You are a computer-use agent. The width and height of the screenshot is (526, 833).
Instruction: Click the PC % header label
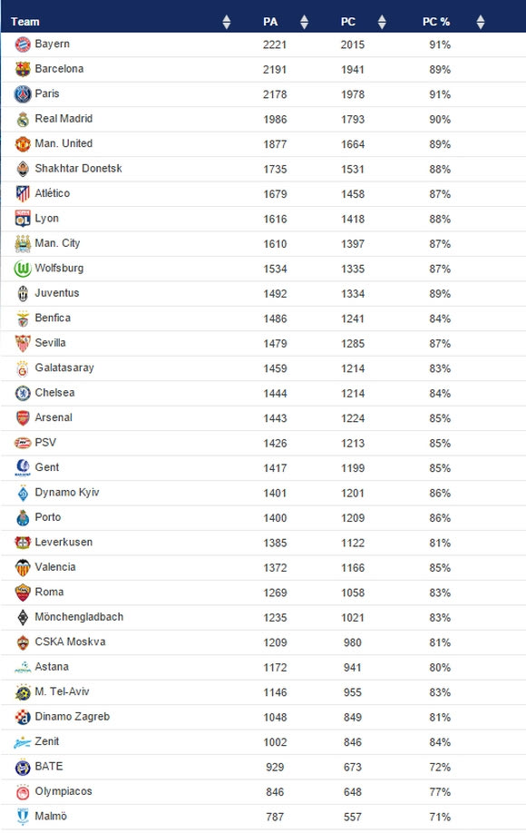click(436, 22)
